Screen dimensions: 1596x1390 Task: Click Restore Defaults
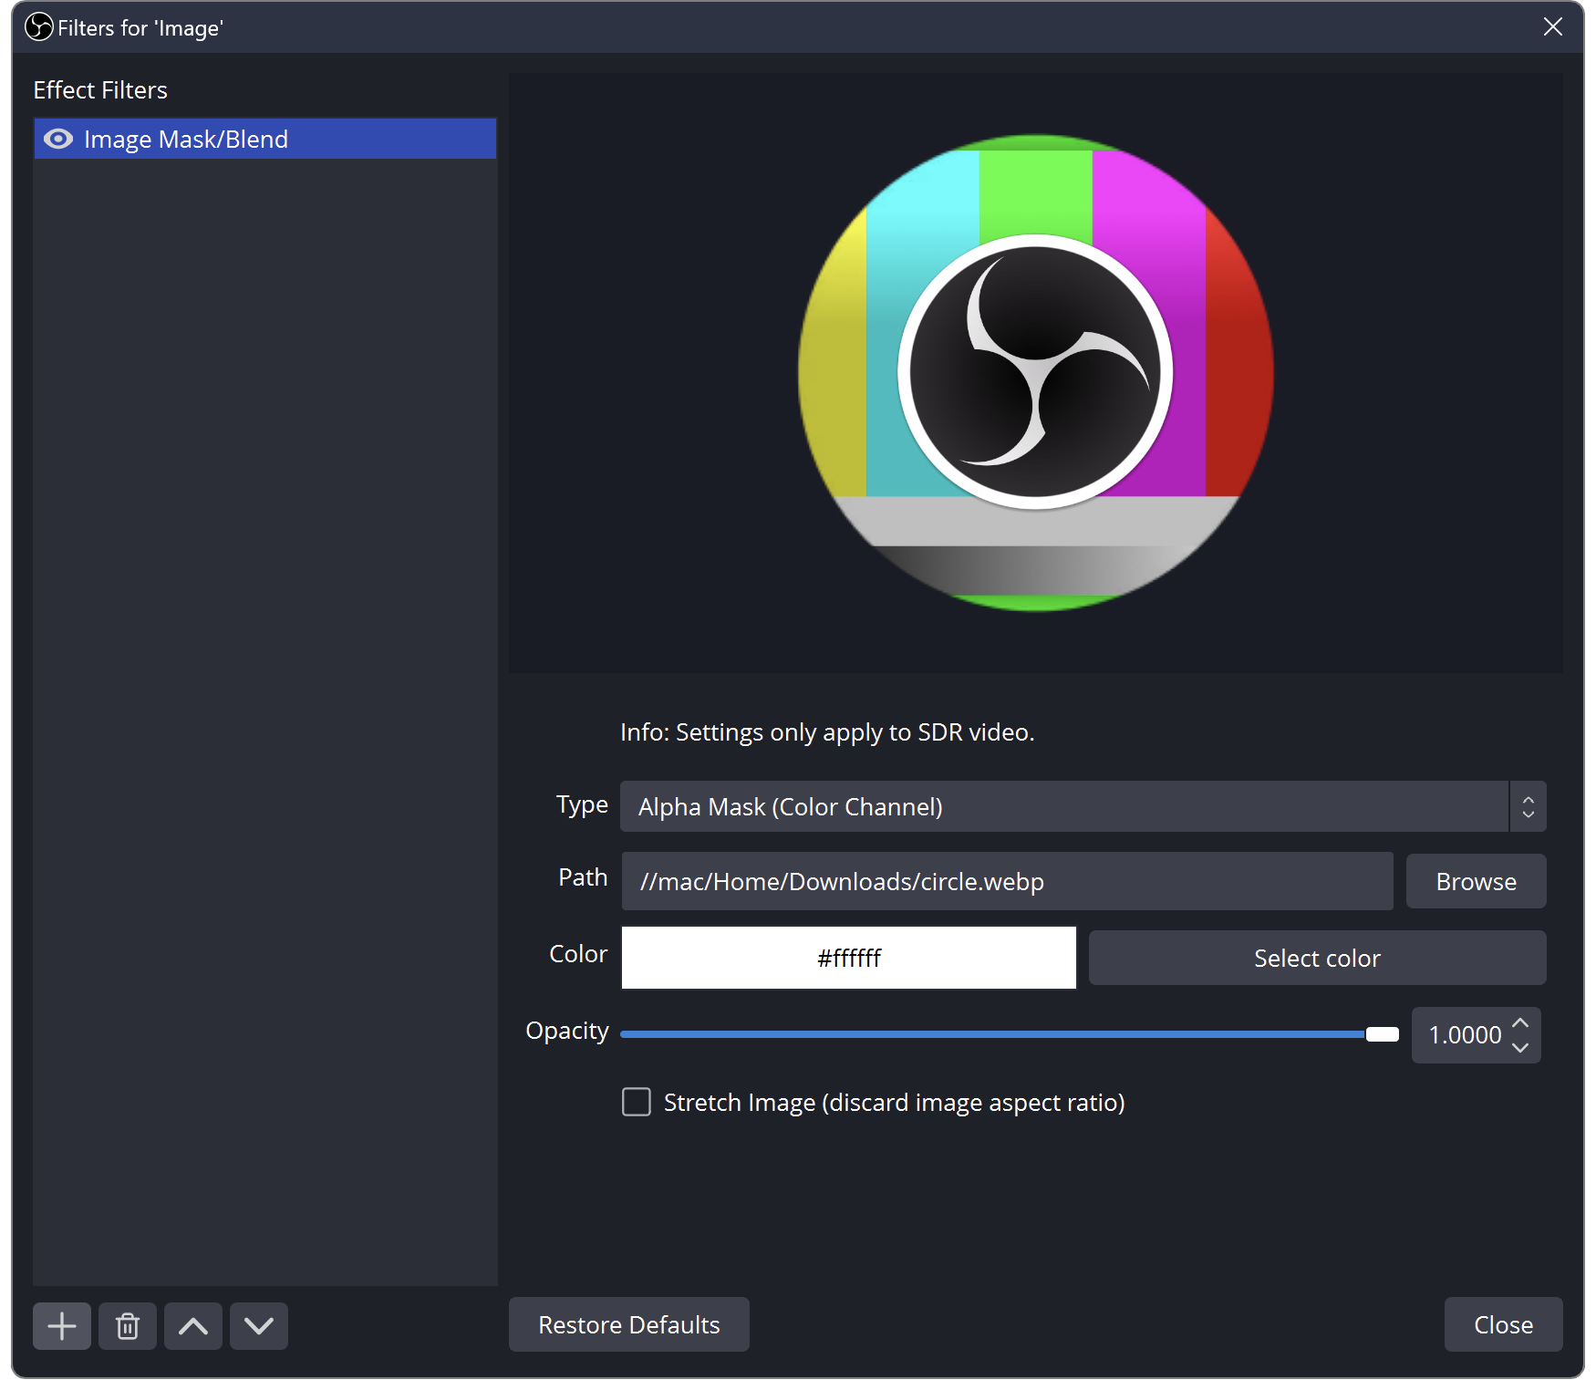coord(628,1324)
